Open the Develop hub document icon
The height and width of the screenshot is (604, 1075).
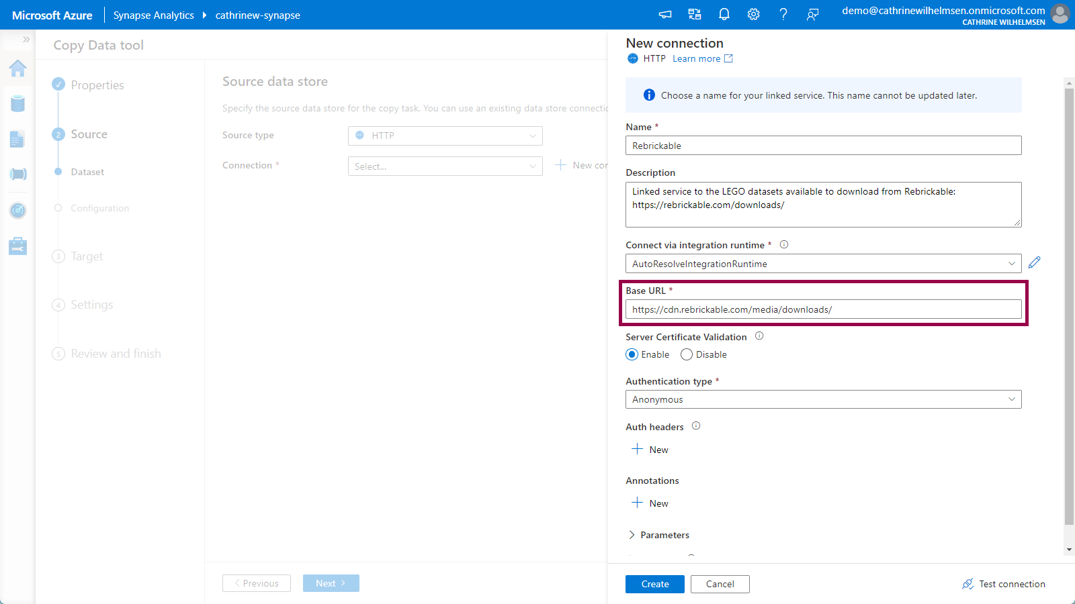18,139
